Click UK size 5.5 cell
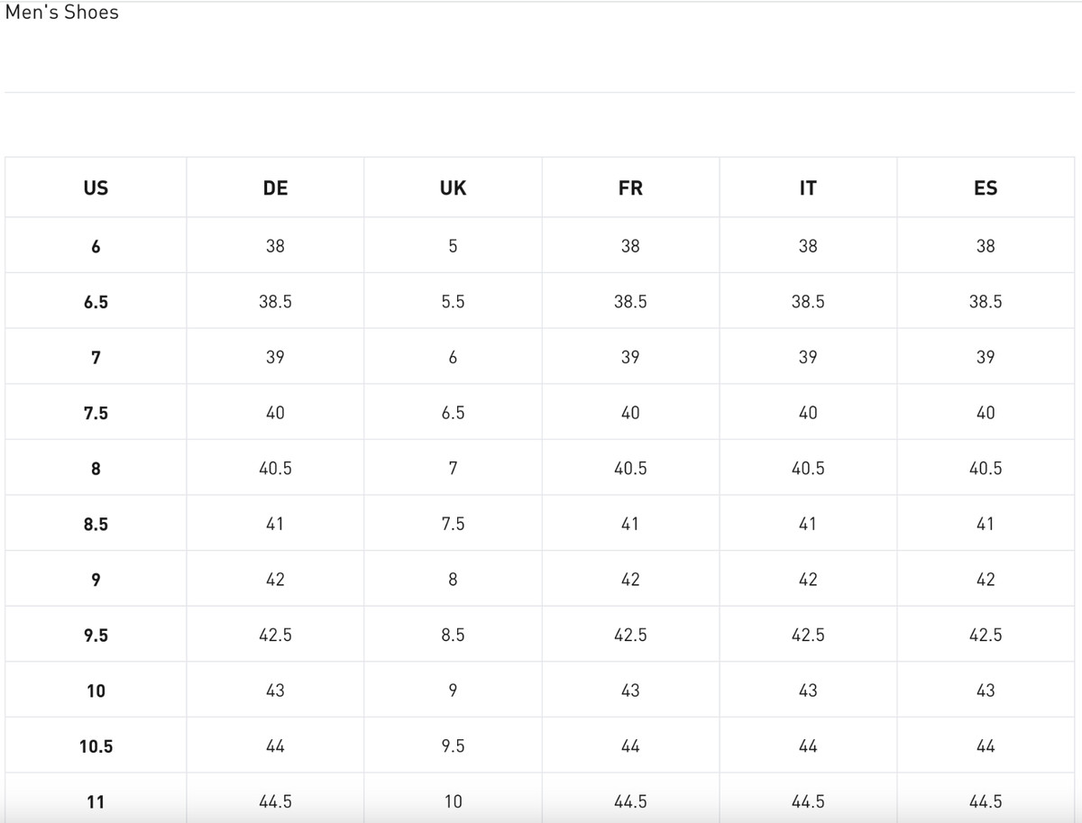1082x823 pixels. point(453,302)
